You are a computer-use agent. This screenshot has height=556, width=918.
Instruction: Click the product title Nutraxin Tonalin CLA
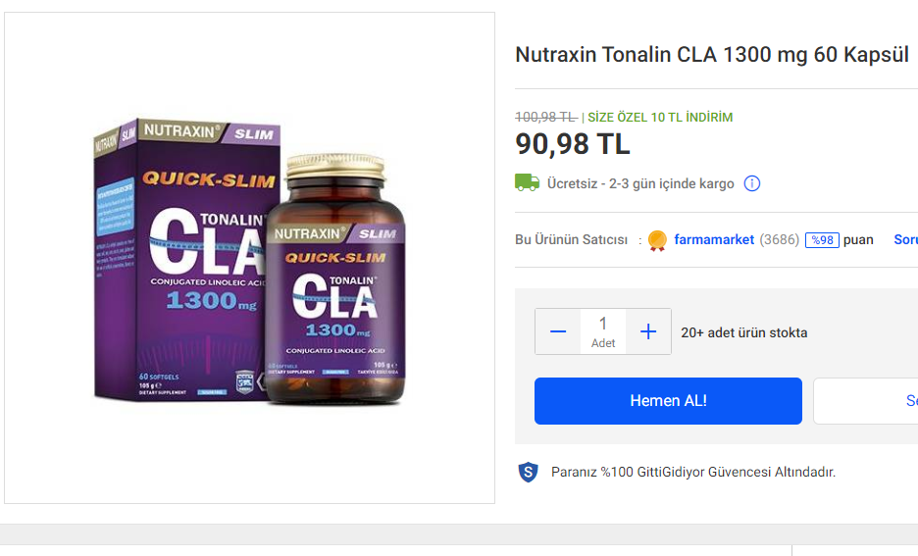click(711, 55)
